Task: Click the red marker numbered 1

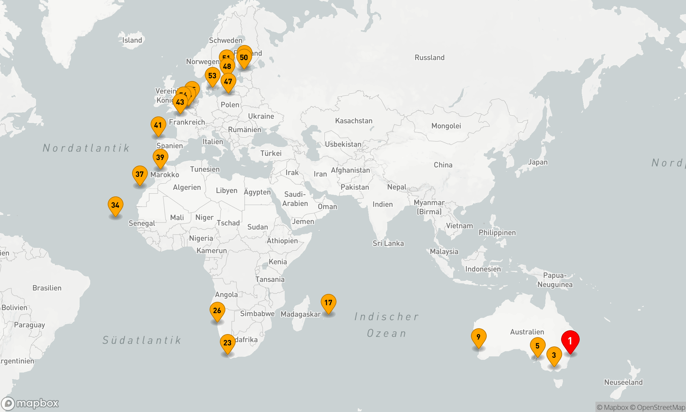Action: [570, 341]
